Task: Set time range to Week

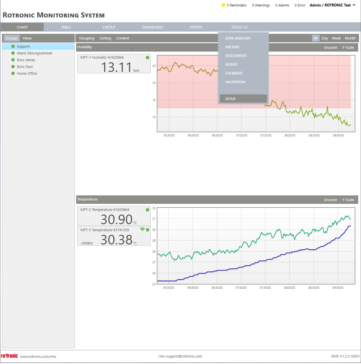Action: tap(336, 38)
